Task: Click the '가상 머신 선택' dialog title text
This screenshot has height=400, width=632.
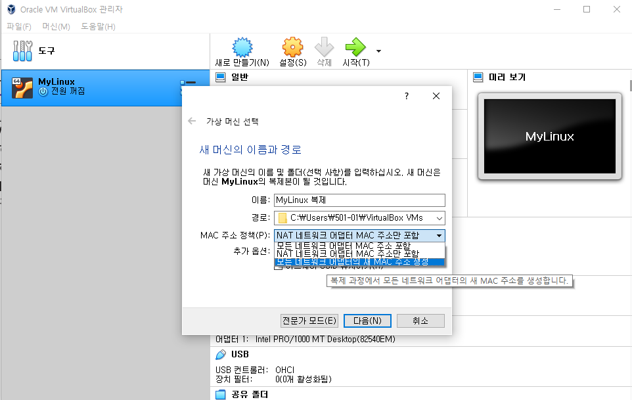Action: (x=233, y=122)
